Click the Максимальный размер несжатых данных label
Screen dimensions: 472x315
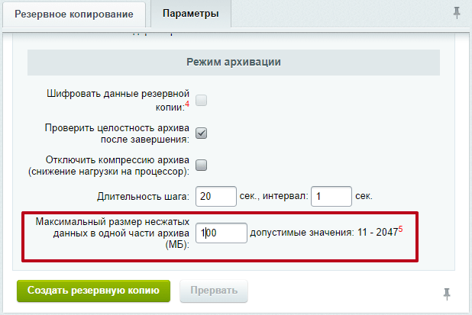coord(112,233)
